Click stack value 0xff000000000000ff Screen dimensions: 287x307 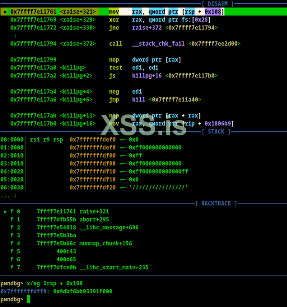(x=158, y=172)
